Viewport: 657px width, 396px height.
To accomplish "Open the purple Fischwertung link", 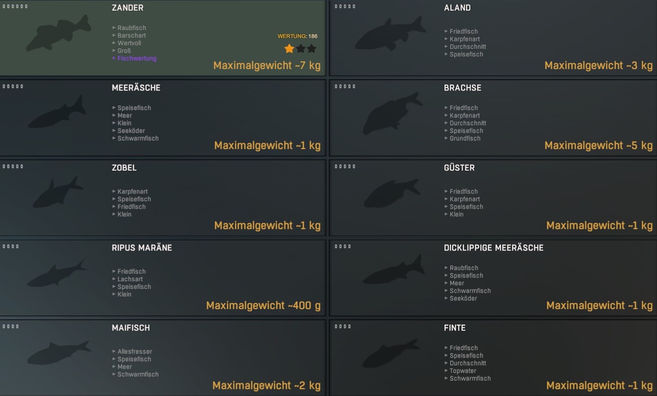I will coord(137,58).
